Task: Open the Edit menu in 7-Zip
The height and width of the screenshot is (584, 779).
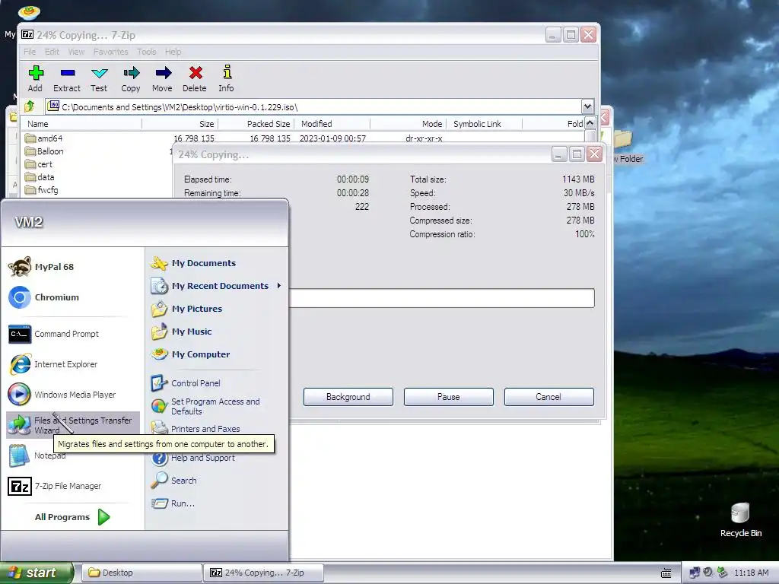Action: coord(52,52)
